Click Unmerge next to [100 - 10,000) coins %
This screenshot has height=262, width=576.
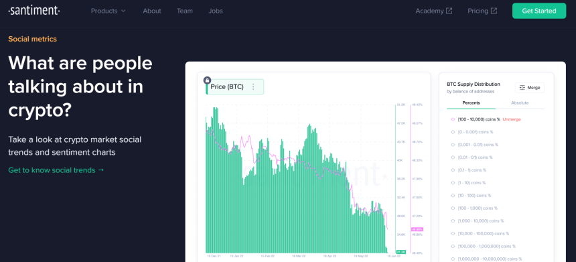point(512,119)
